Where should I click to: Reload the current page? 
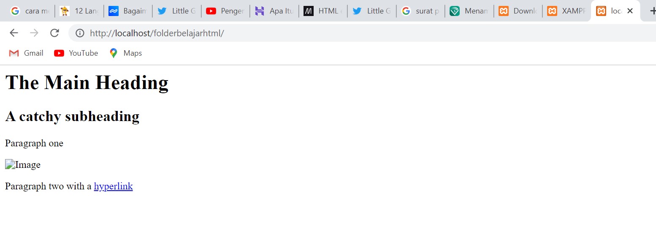click(54, 32)
